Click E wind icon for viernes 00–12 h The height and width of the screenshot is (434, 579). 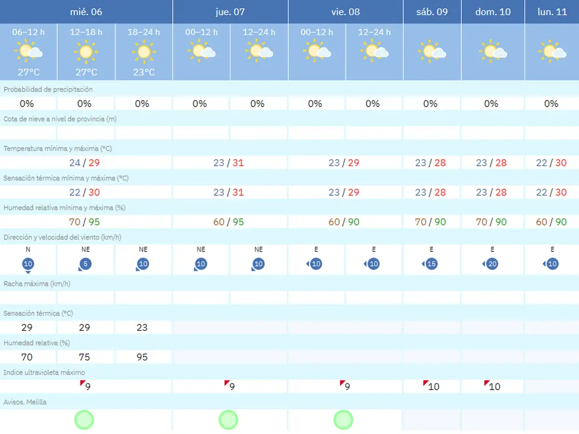point(315,264)
